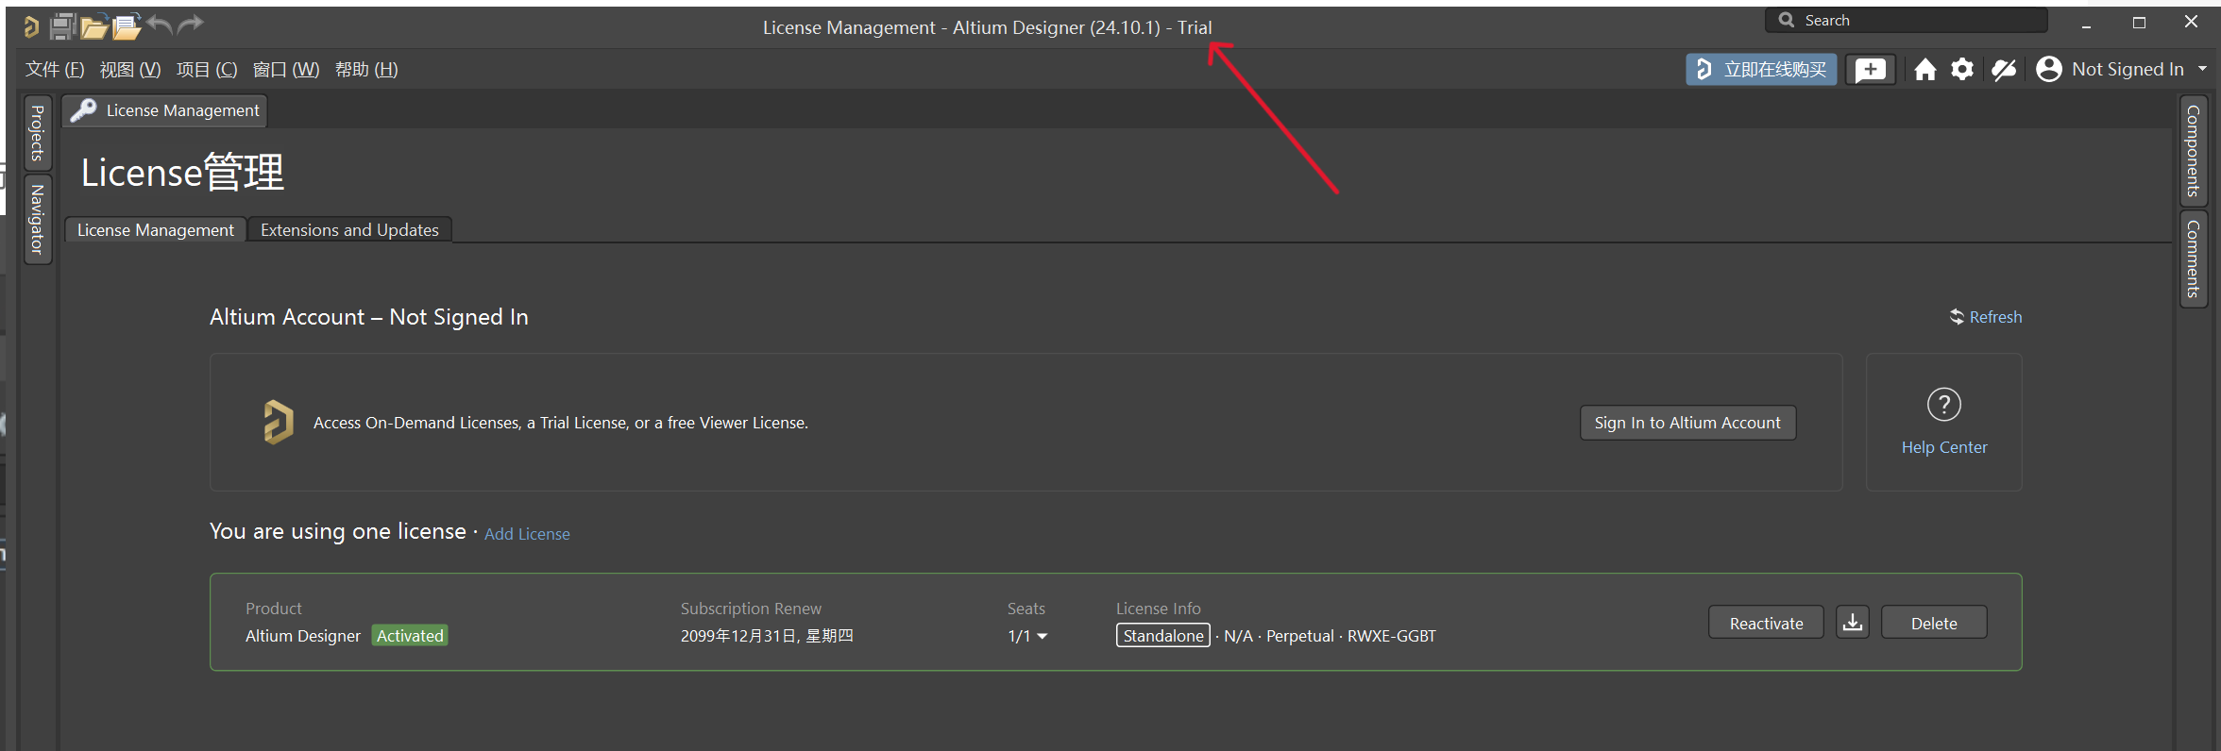Click the Reactivate license button
The image size is (2221, 751).
1766,623
